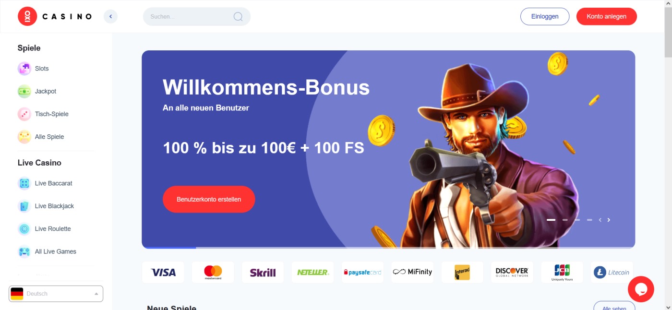
Task: Select the Jackpot icon in sidebar
Action: click(24, 91)
